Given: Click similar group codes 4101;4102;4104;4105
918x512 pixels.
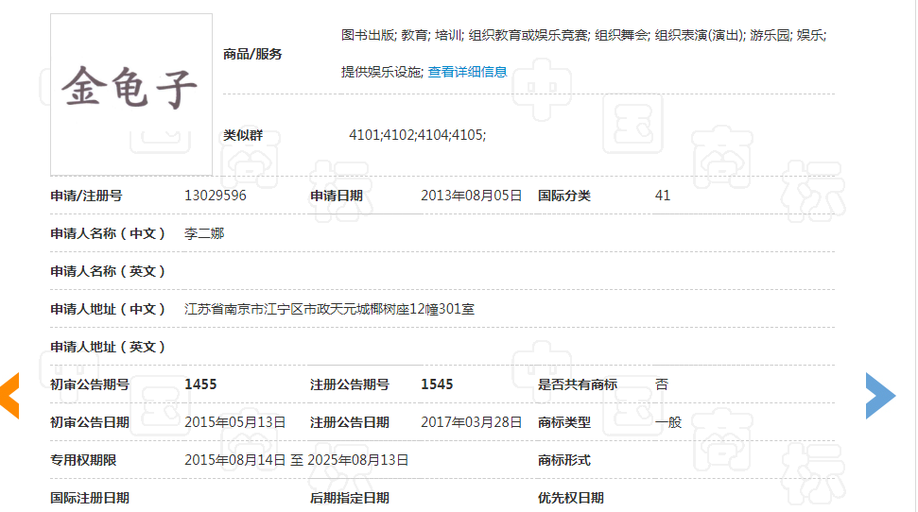Looking at the screenshot, I should point(417,135).
